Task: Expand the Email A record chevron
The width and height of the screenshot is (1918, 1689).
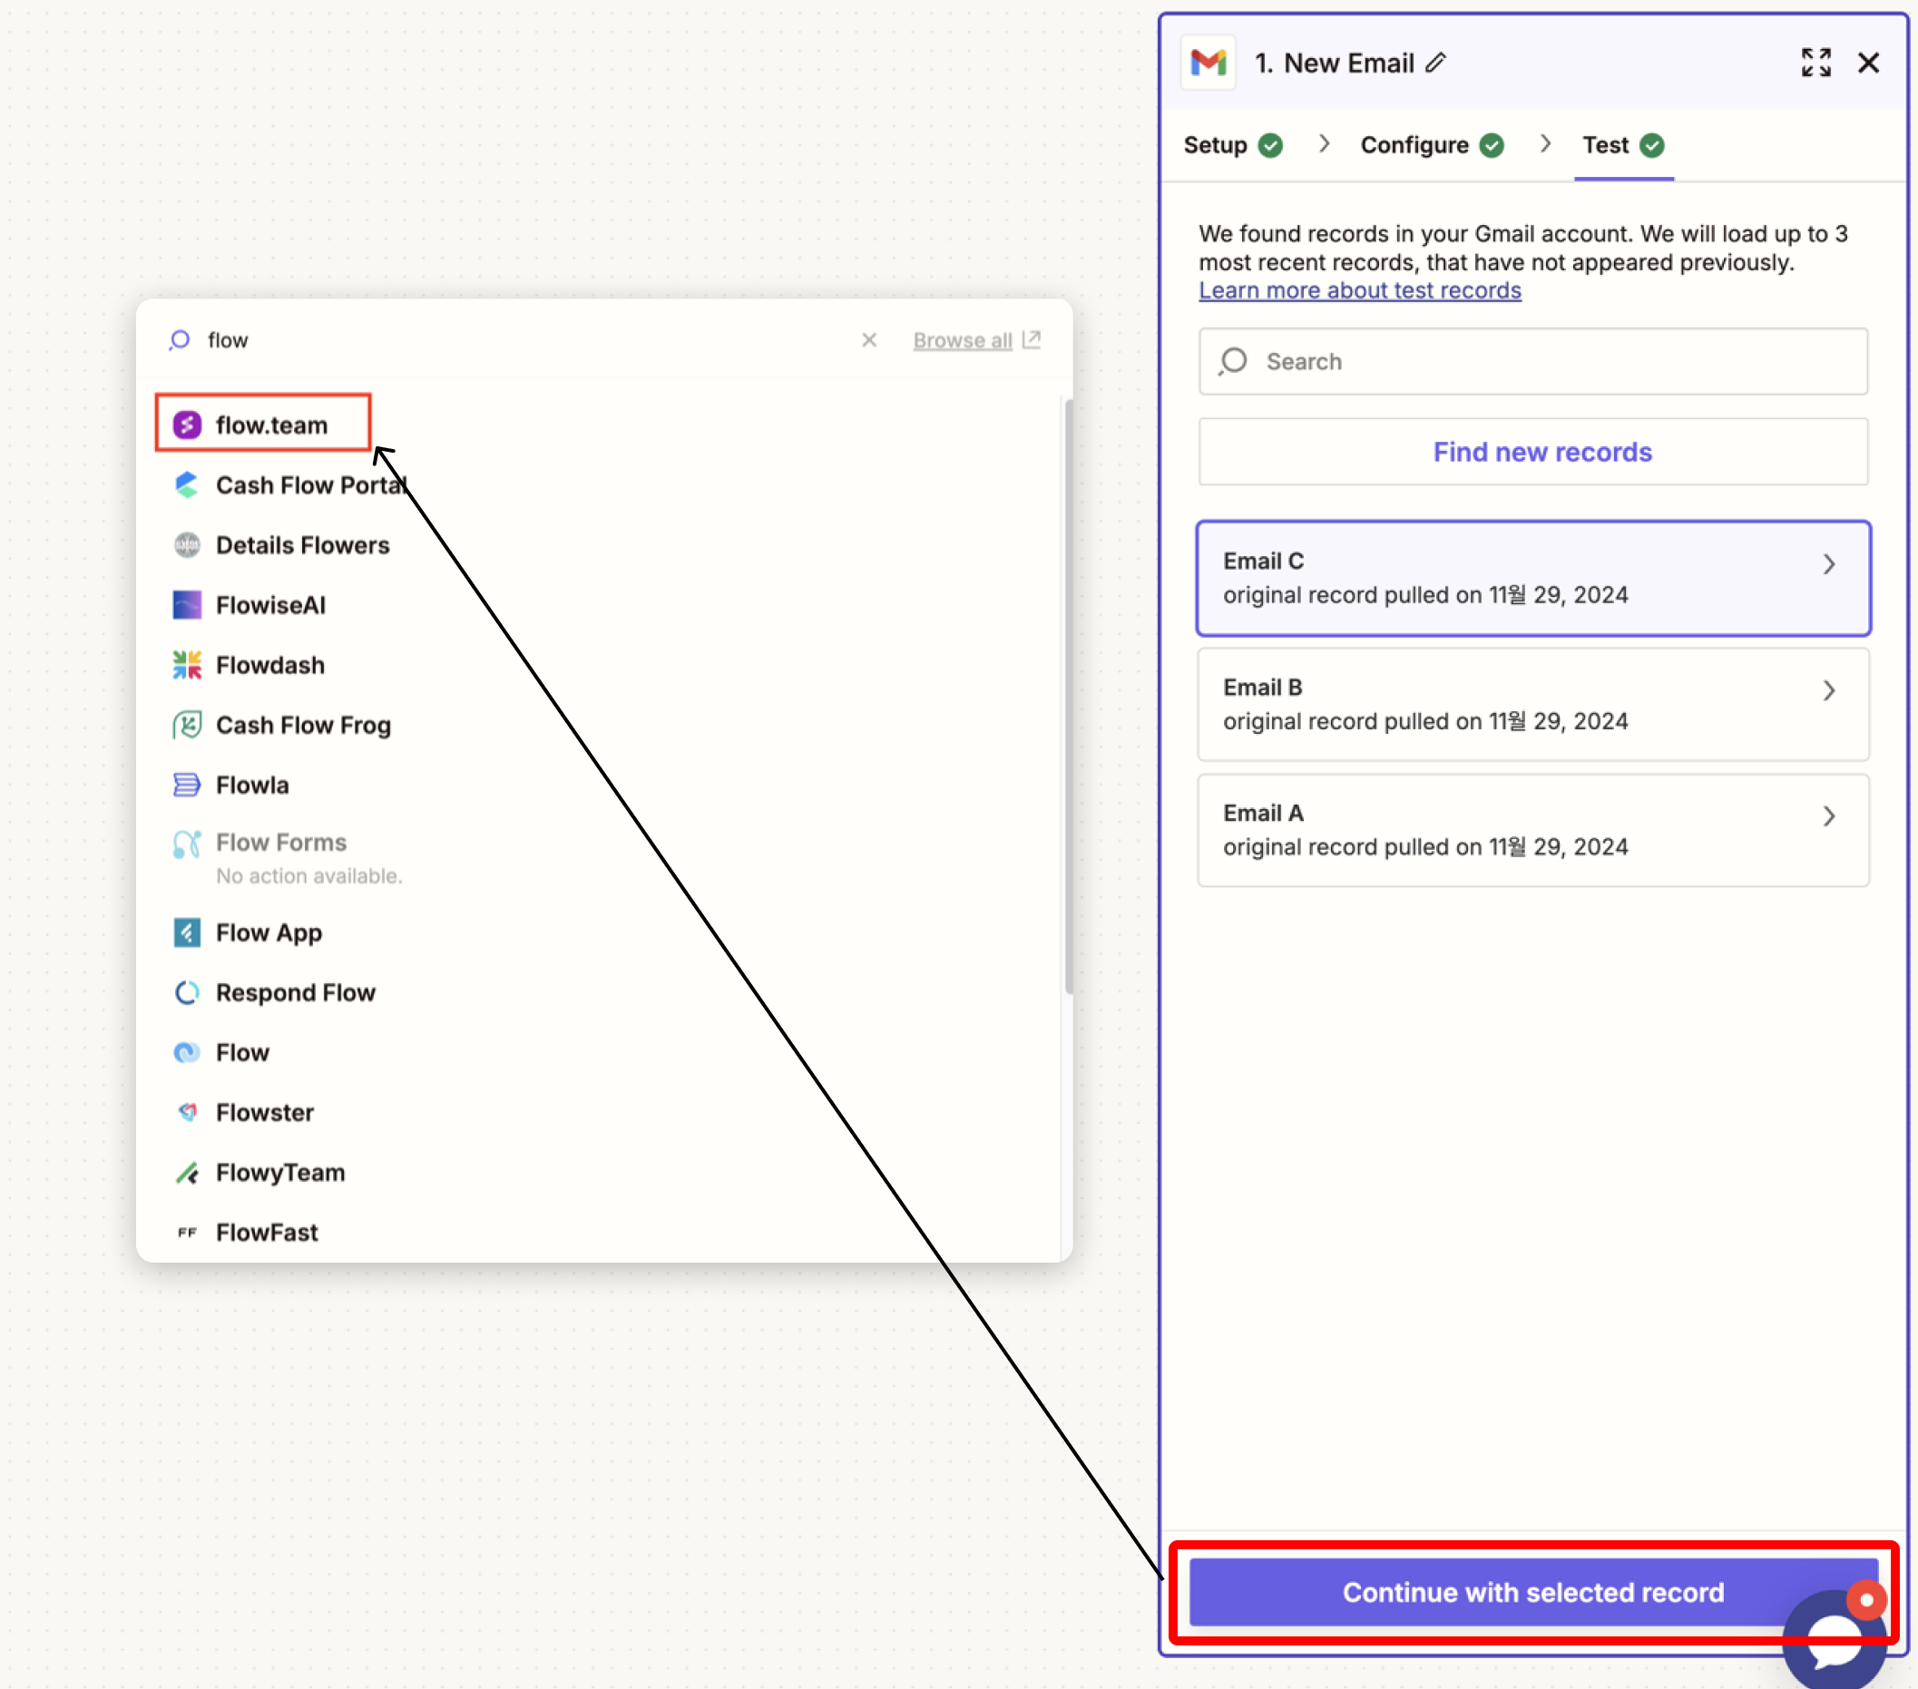Action: pyautogui.click(x=1829, y=816)
